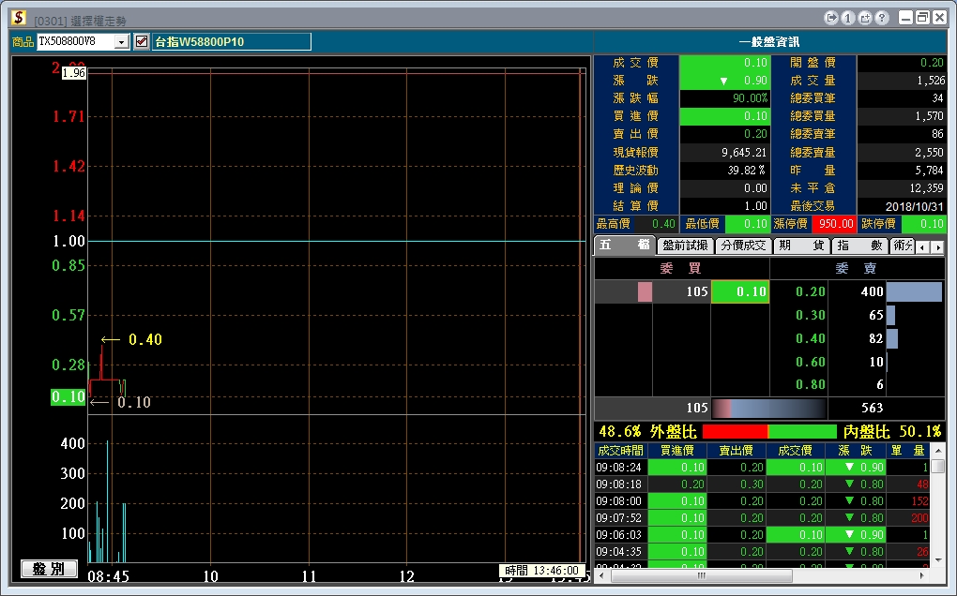
Task: Click the add-window plus icon
Action: [x=865, y=18]
